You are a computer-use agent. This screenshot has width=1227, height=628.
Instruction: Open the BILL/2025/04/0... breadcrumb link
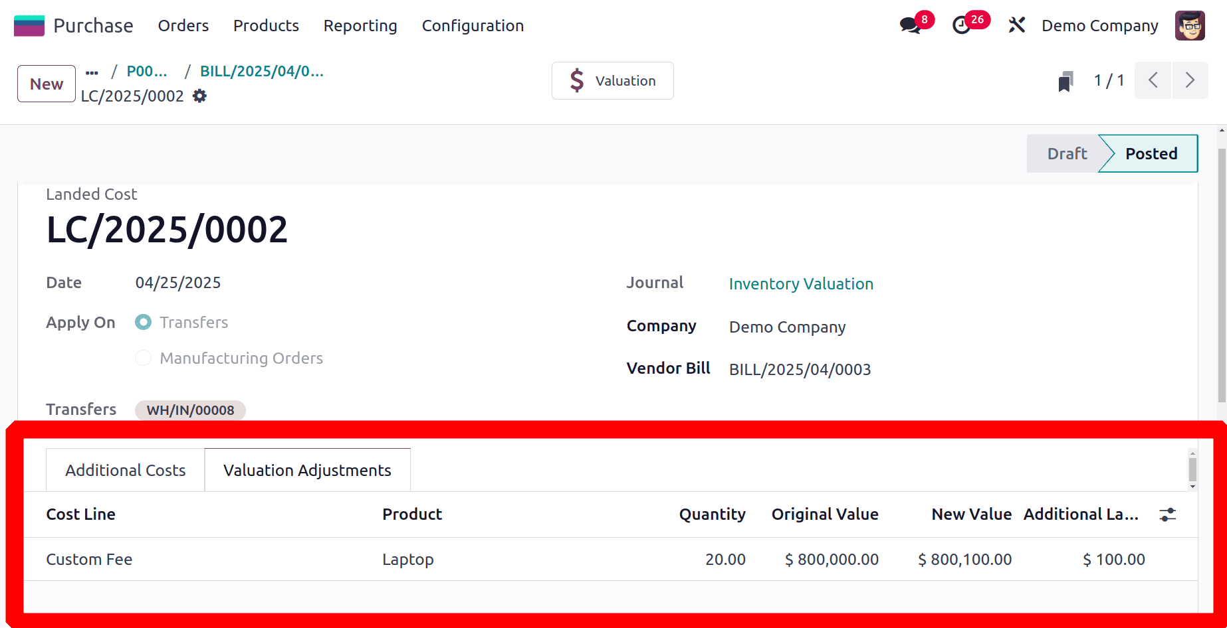click(x=262, y=72)
